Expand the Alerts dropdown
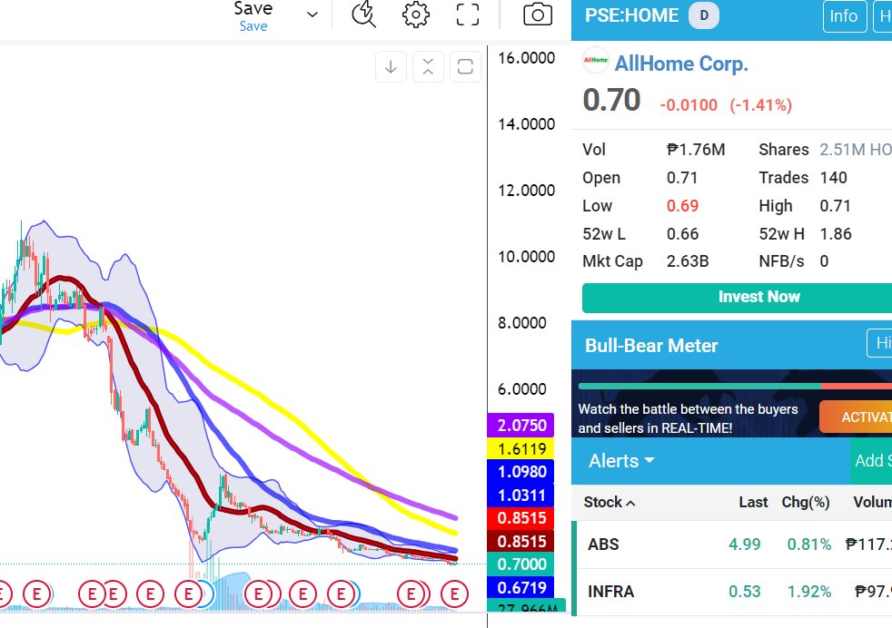892x628 pixels. (x=621, y=461)
